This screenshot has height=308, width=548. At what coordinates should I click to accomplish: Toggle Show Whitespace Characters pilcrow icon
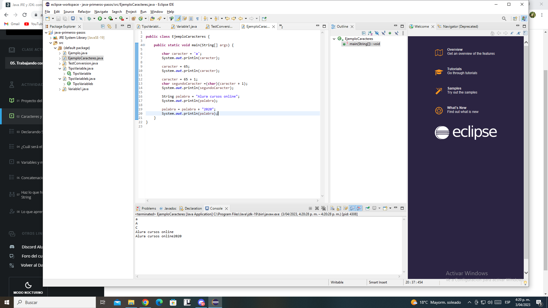click(x=198, y=19)
